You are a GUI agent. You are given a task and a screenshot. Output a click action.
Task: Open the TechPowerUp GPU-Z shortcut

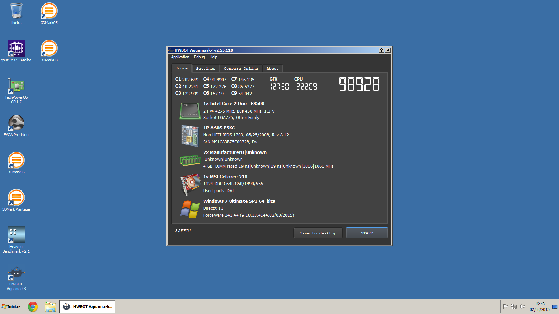click(x=16, y=91)
